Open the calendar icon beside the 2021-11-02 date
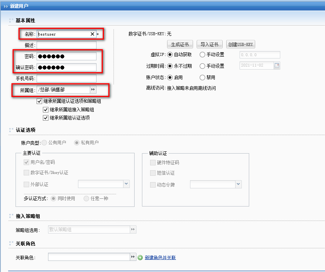The height and width of the screenshot is (272, 325). click(277, 66)
